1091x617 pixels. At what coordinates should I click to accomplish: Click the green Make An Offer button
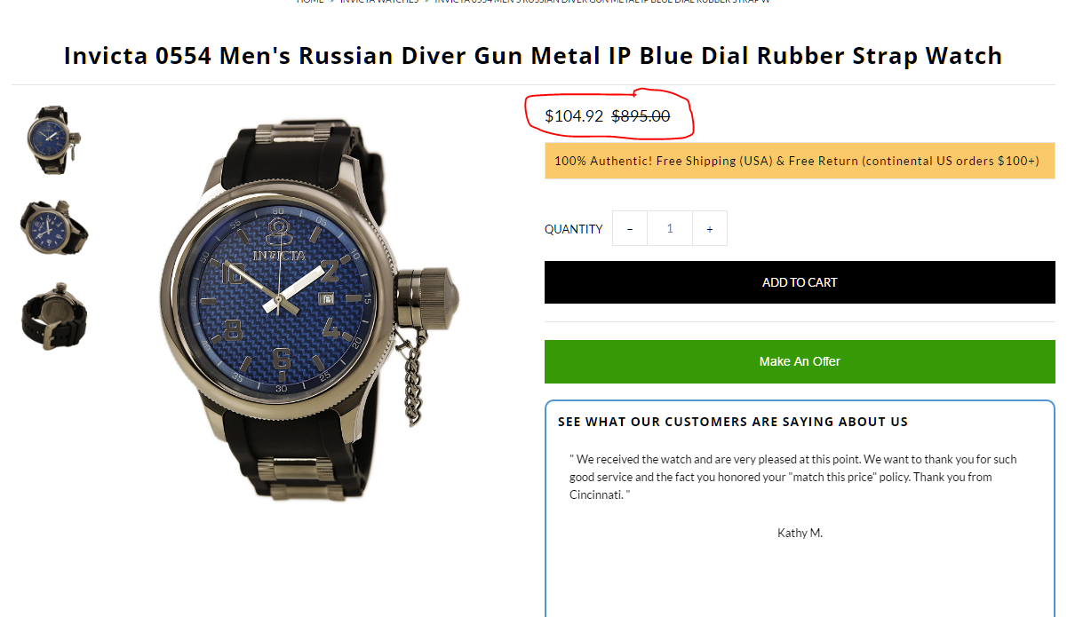pos(800,361)
